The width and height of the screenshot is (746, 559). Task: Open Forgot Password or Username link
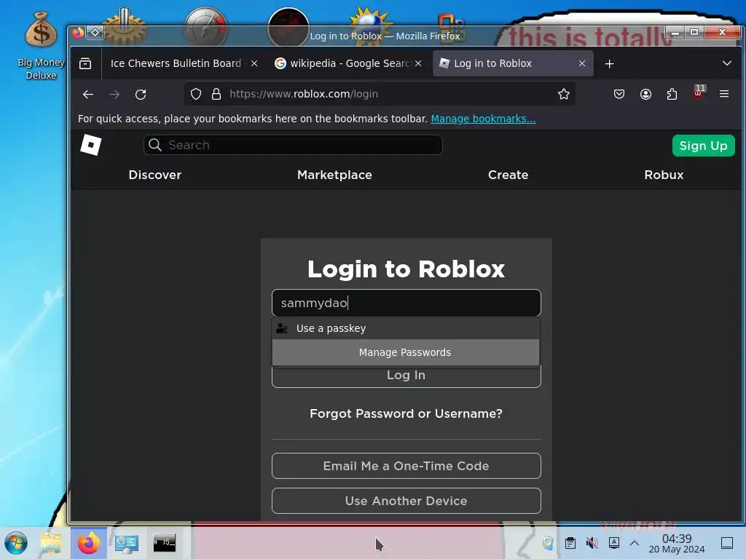click(x=406, y=413)
